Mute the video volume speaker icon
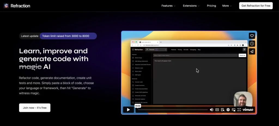Screen dimensions: 279x126 pos(211,110)
